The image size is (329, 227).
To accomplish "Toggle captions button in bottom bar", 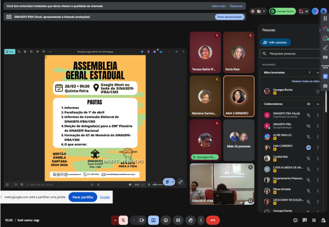I will coord(178,220).
